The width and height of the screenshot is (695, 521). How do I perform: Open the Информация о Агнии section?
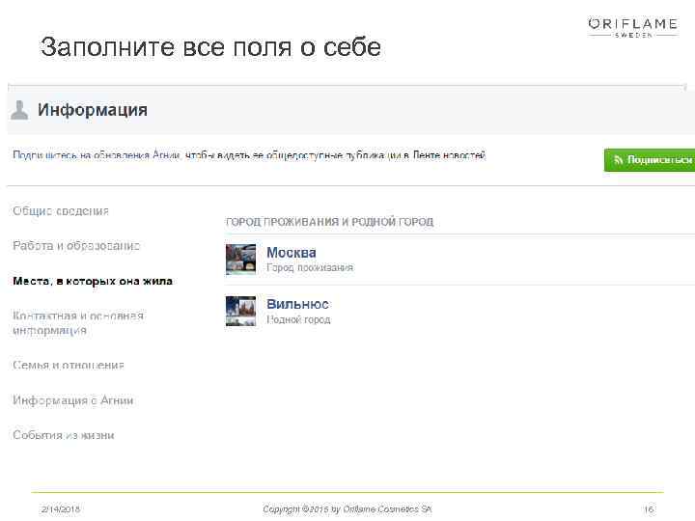tap(73, 400)
